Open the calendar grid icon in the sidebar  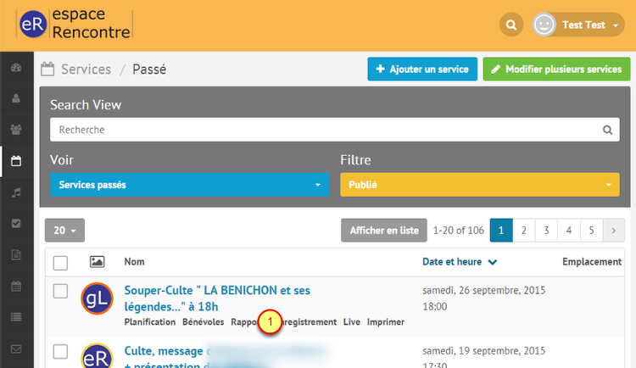16,286
